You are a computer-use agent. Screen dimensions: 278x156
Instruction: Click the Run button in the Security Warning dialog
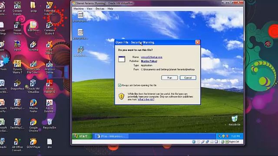[x=169, y=78]
